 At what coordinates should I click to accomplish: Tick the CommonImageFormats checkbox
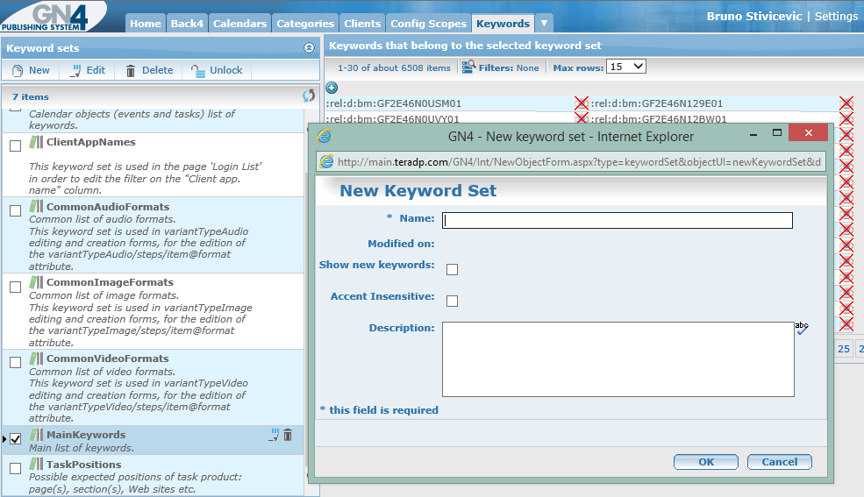click(x=16, y=287)
